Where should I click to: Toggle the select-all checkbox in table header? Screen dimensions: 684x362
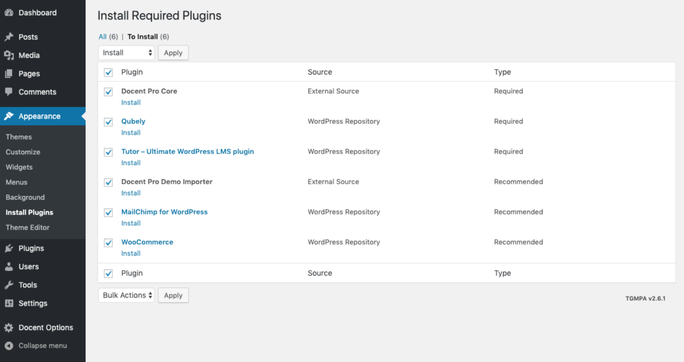click(108, 72)
